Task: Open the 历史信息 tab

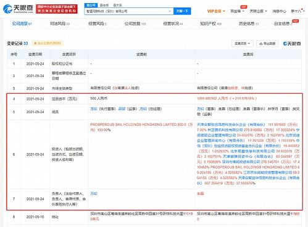Action: tap(248, 23)
